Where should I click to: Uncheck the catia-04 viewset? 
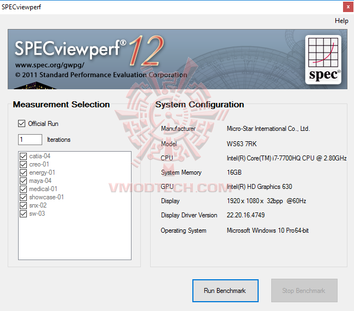23,156
